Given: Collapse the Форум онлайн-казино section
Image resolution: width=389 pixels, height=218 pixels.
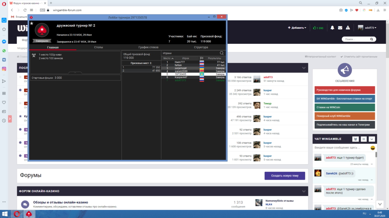Looking at the screenshot, I should 304,191.
